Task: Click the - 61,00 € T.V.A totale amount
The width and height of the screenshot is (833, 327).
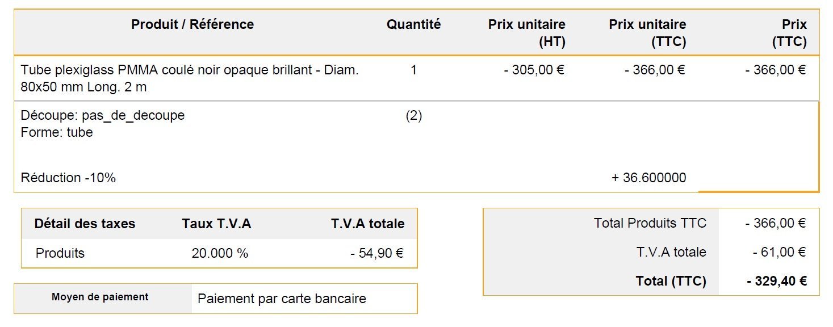Action: [x=780, y=252]
